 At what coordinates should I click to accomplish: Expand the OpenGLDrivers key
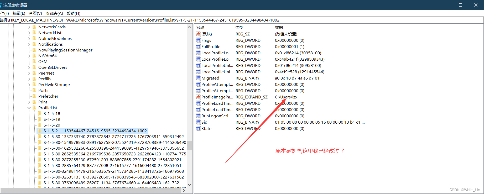pyautogui.click(x=29, y=67)
